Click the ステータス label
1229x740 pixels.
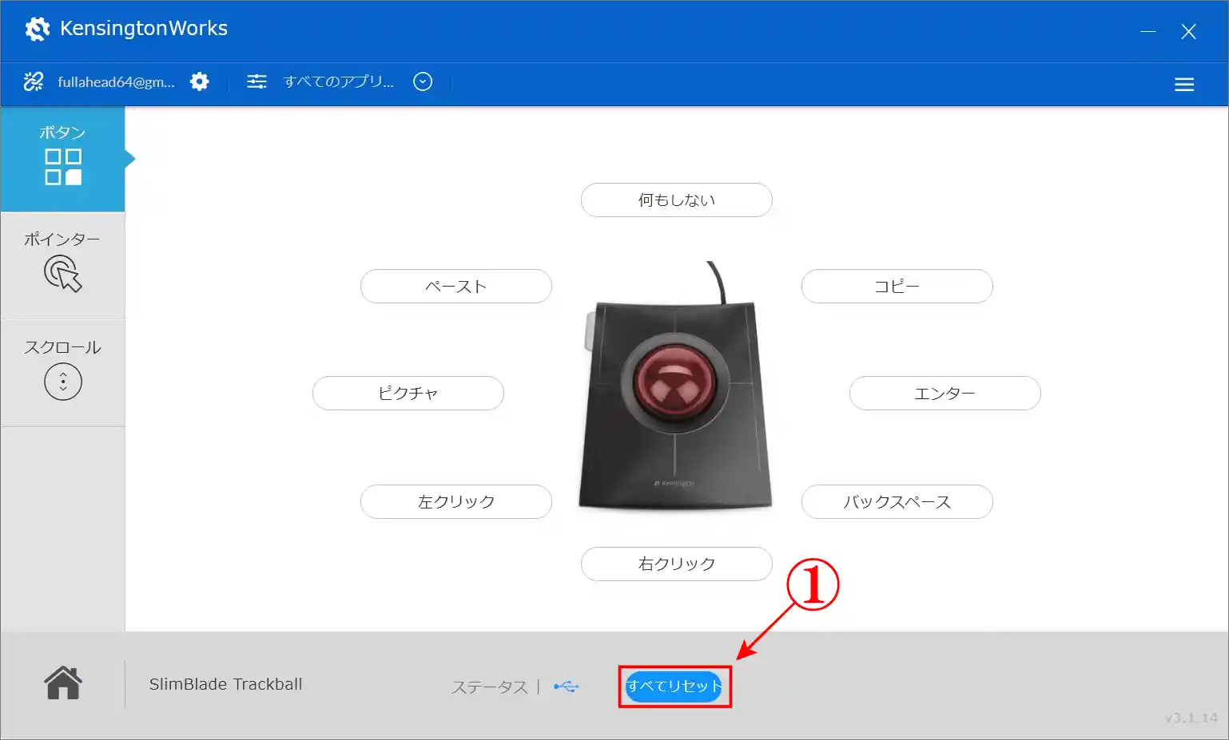point(489,687)
